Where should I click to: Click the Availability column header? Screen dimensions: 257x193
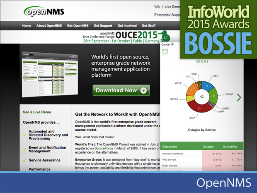230,147
